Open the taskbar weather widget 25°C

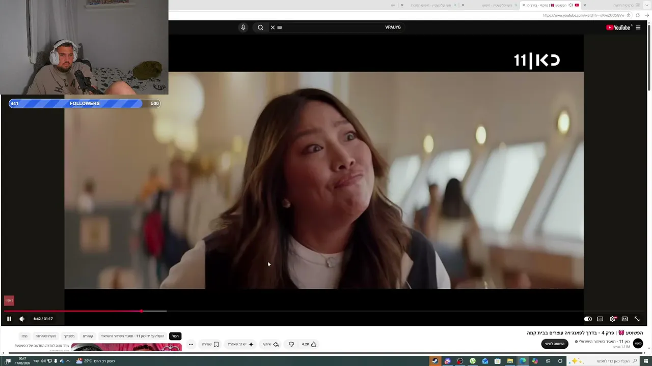(x=95, y=361)
